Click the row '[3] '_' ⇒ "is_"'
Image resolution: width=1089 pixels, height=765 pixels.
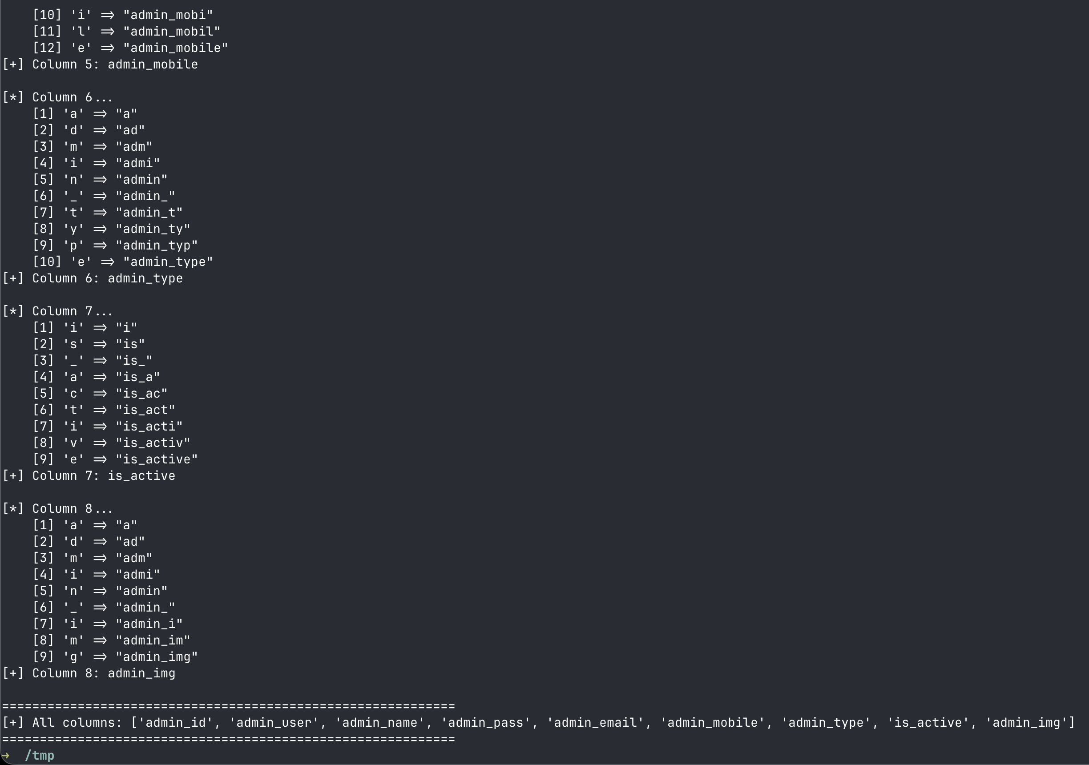[x=93, y=360]
